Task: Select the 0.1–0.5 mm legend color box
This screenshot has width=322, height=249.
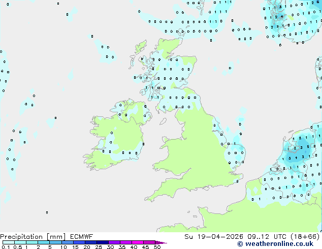Action: tap(9, 242)
